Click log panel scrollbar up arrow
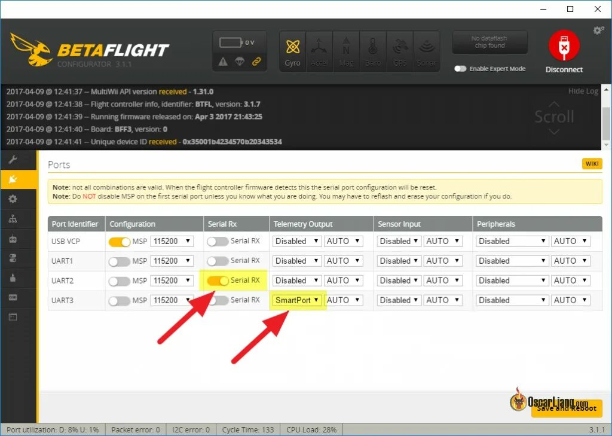 606,90
